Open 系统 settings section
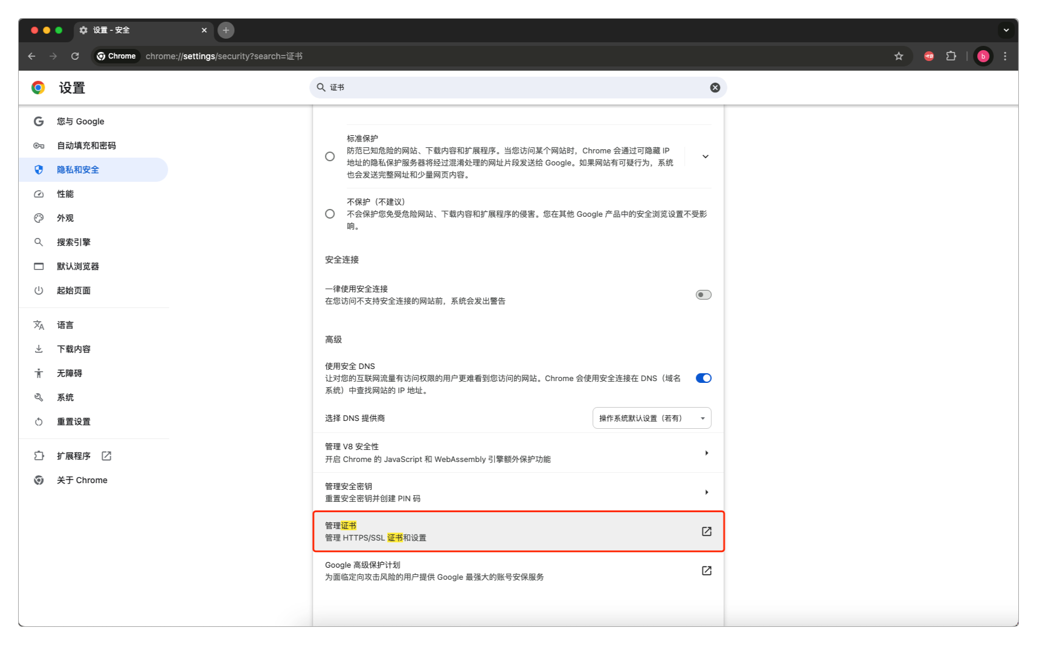 pos(94,397)
